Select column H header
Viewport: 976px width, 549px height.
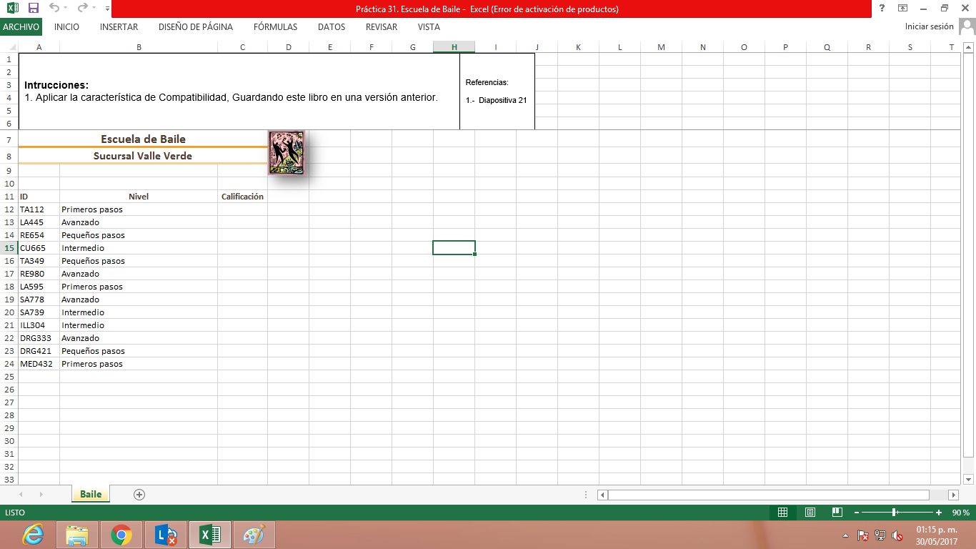click(x=454, y=47)
